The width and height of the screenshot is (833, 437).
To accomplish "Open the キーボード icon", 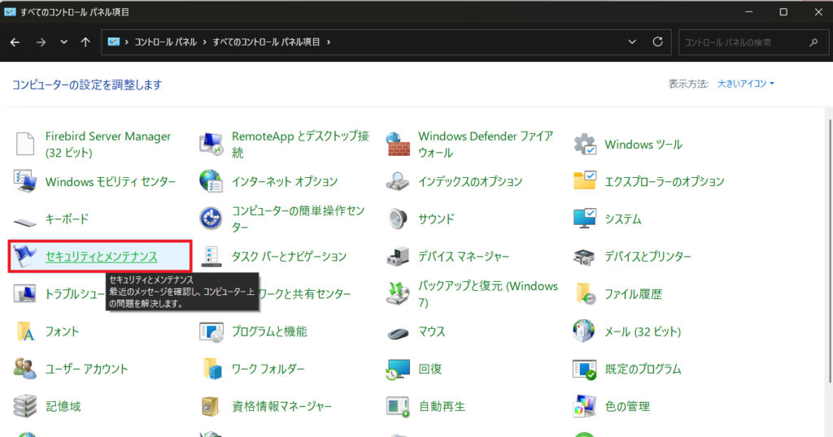I will (x=25, y=221).
